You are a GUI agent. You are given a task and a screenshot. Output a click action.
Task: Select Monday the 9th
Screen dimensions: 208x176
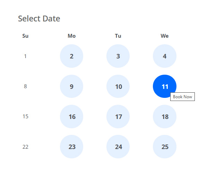point(71,86)
